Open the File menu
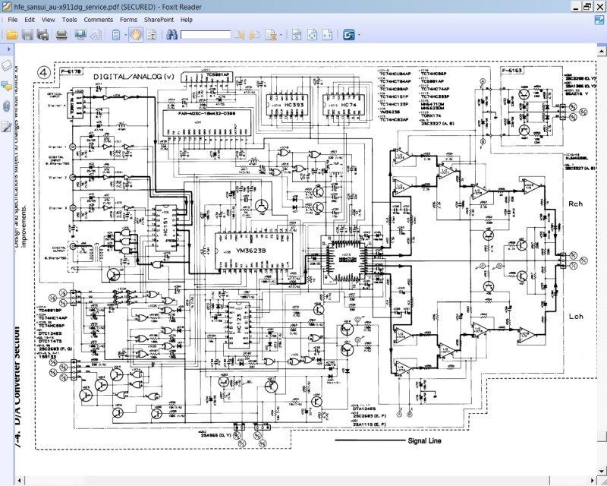Image resolution: width=607 pixels, height=486 pixels. 12,20
